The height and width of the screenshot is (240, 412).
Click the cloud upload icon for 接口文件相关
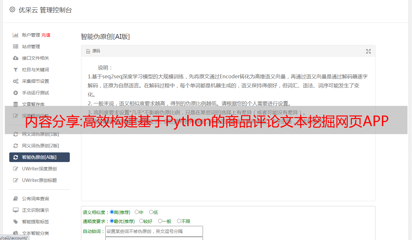[x=15, y=58]
